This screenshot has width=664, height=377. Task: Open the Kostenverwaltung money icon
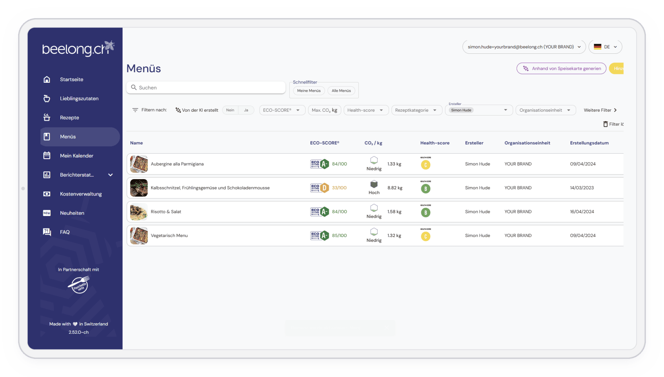point(47,194)
